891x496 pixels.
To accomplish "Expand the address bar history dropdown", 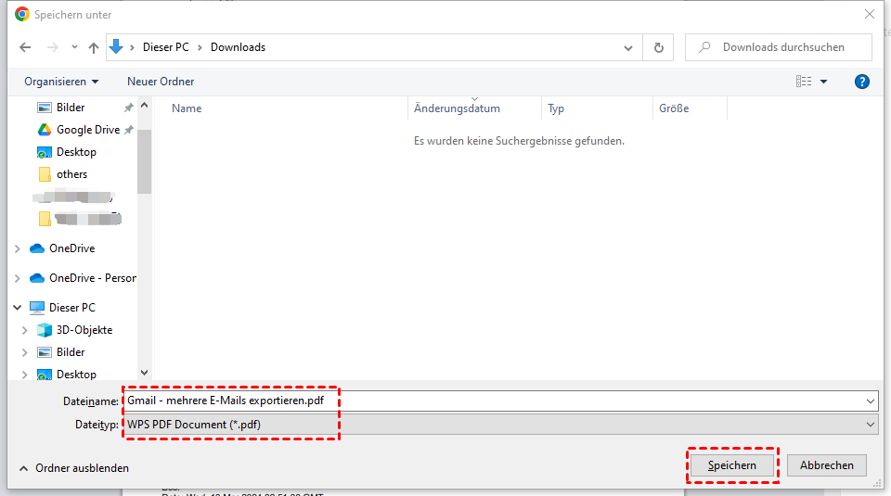I will [x=628, y=47].
